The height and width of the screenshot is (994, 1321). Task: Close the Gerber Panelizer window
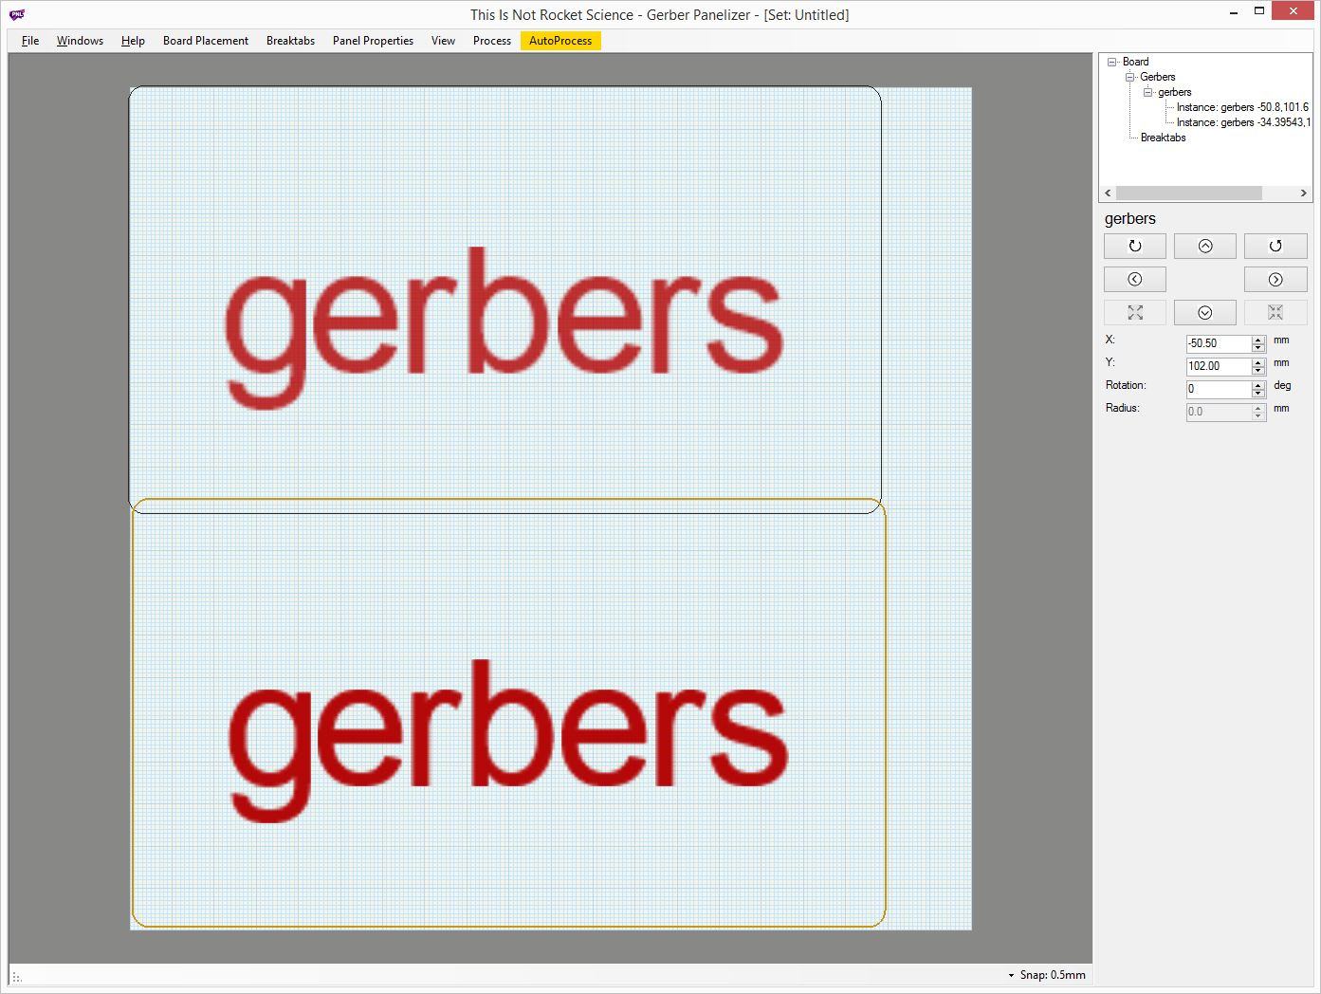(x=1293, y=11)
